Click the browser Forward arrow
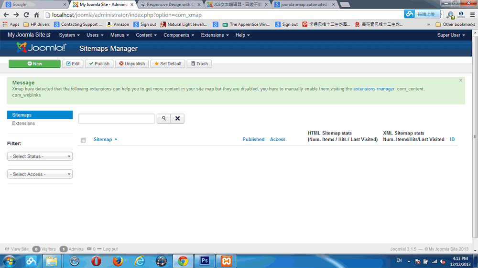 (16, 15)
